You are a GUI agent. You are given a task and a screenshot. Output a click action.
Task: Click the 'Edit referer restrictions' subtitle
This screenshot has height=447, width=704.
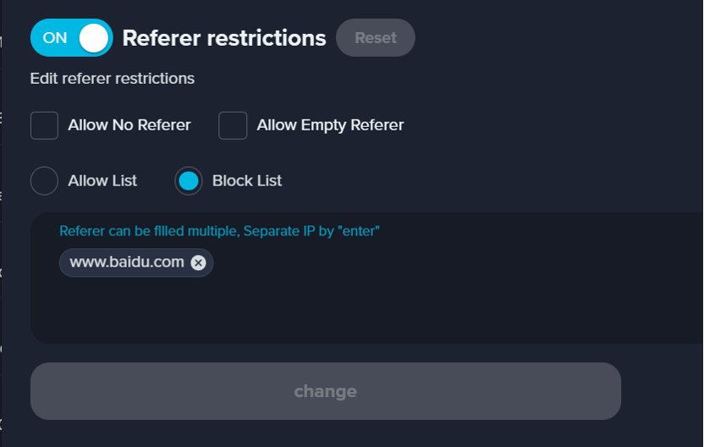(113, 79)
